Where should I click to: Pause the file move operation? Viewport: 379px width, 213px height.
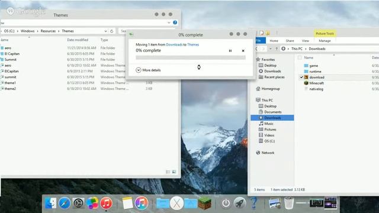coord(230,51)
